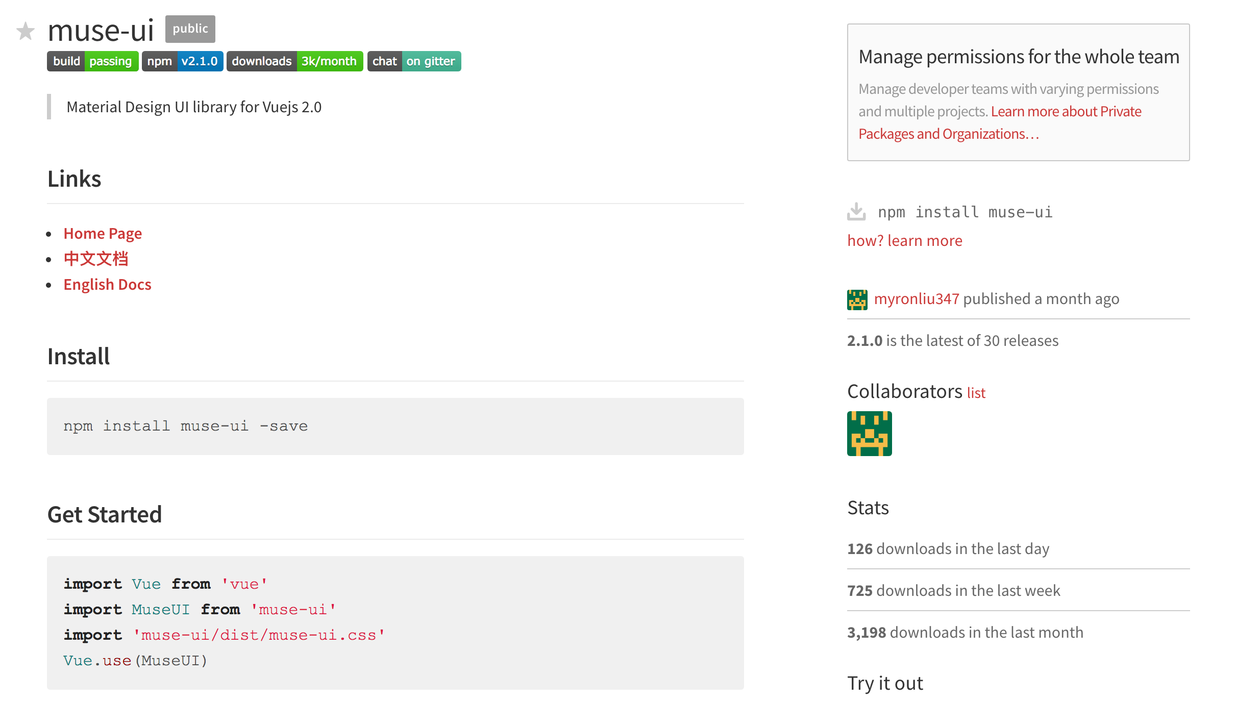Follow Learn more about Private Packages link
Viewport: 1235px width, 703px height.
[1000, 122]
